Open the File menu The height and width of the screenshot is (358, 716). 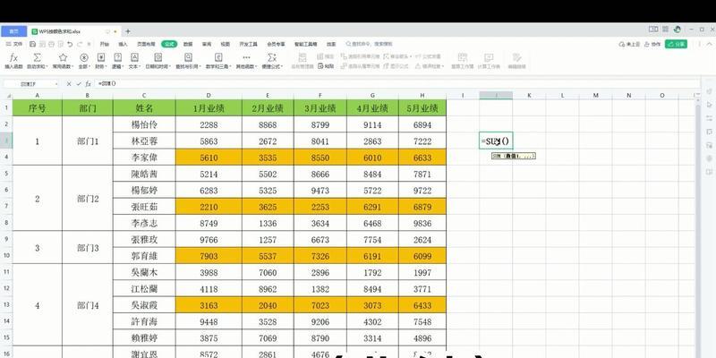(14, 44)
